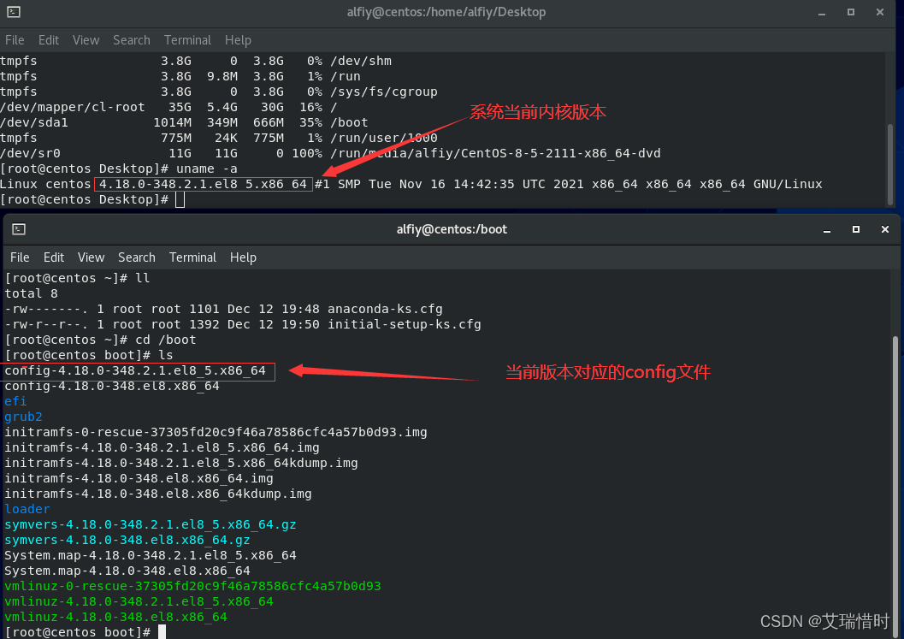This screenshot has width=904, height=639.
Task: Click symvers-4.18.0-348.el8.x86_64.gz entry
Action: point(127,540)
